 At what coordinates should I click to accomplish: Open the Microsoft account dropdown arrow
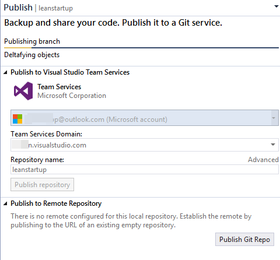[x=274, y=118]
